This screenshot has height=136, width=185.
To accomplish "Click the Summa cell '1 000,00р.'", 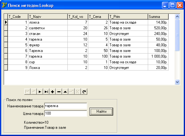I will point(158,56).
